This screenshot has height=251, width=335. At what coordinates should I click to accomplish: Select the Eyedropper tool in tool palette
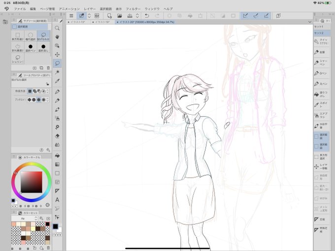point(57,81)
